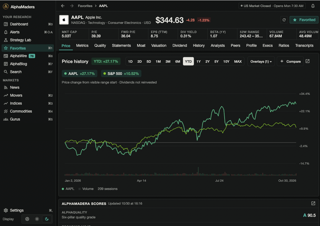Viewport: 320px width, 226px height.
Task: Click the Favorites breadcrumb link
Action: pos(85,6)
